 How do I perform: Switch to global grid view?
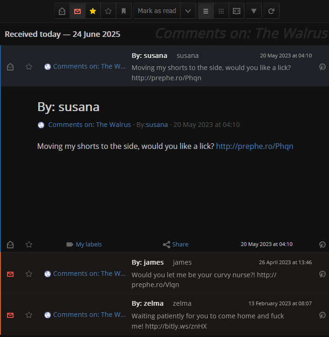click(221, 11)
